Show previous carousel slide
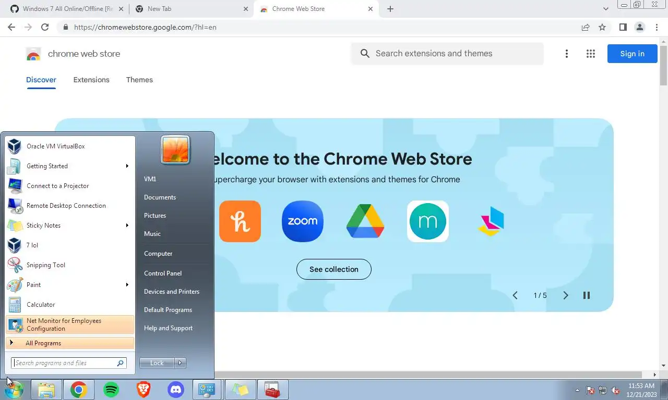The image size is (668, 400). [515, 295]
